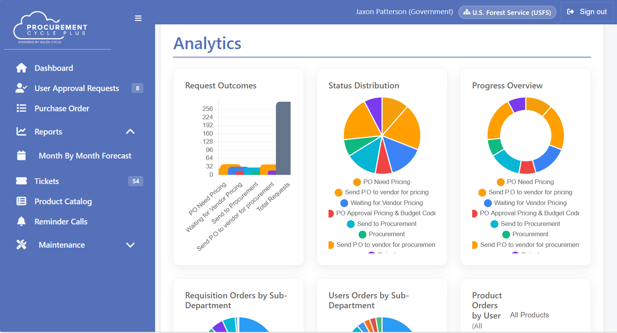Image resolution: width=617 pixels, height=333 pixels.
Task: Click the Purchase Order list icon
Action: coord(21,108)
